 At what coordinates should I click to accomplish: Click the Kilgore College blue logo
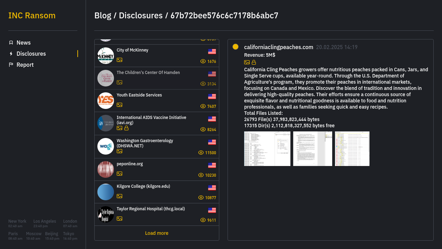(x=106, y=192)
